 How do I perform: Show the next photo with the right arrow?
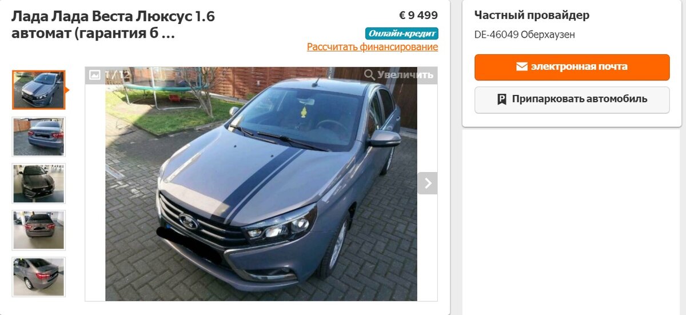coord(428,184)
